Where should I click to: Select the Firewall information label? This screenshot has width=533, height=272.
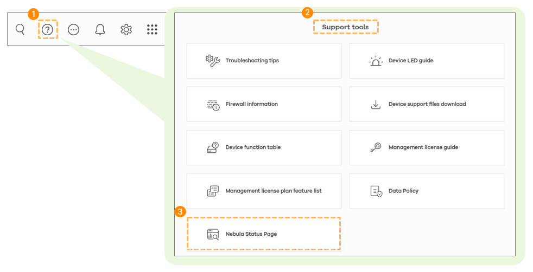(x=251, y=104)
